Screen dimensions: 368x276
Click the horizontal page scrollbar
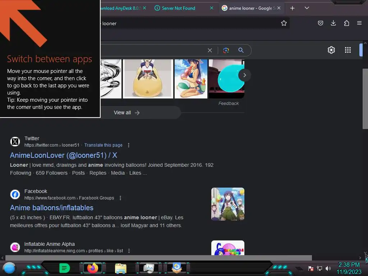(158, 258)
